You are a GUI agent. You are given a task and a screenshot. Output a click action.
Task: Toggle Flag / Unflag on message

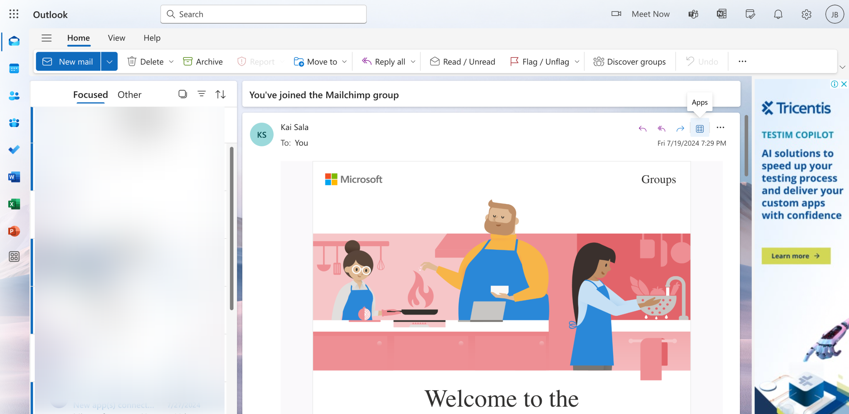(x=540, y=62)
